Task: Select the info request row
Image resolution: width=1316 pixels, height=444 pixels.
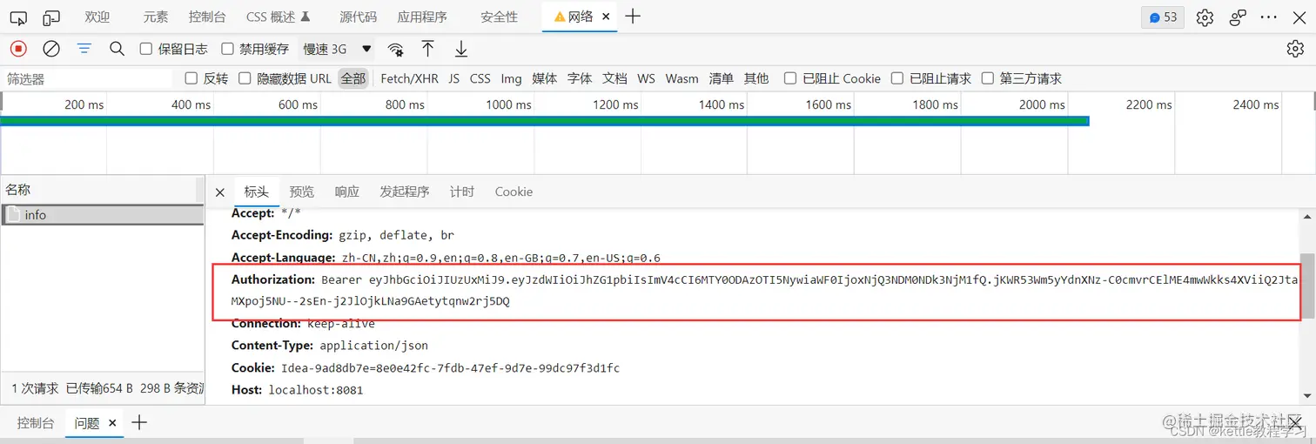Action: 103,214
